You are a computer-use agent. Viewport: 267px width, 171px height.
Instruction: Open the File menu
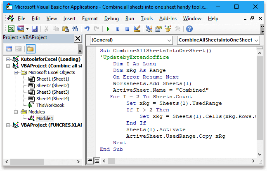(x=21, y=18)
